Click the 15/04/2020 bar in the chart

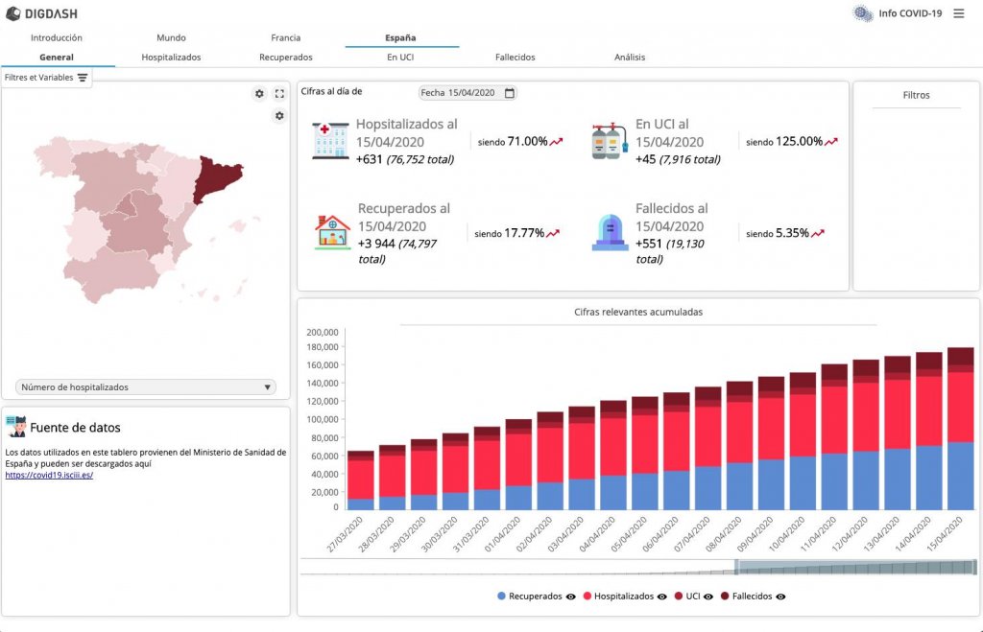(960, 429)
